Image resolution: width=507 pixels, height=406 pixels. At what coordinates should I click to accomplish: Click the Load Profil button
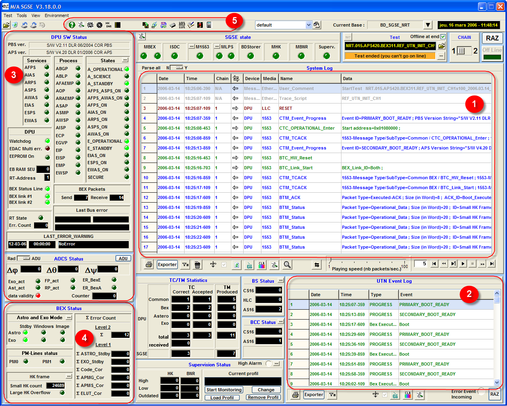tap(222, 398)
